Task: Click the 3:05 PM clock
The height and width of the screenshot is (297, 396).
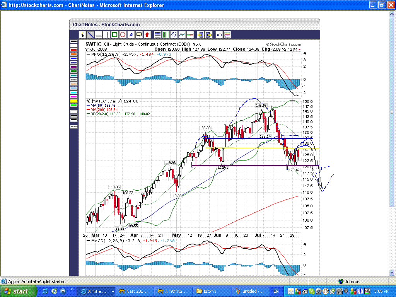Action: [x=382, y=292]
